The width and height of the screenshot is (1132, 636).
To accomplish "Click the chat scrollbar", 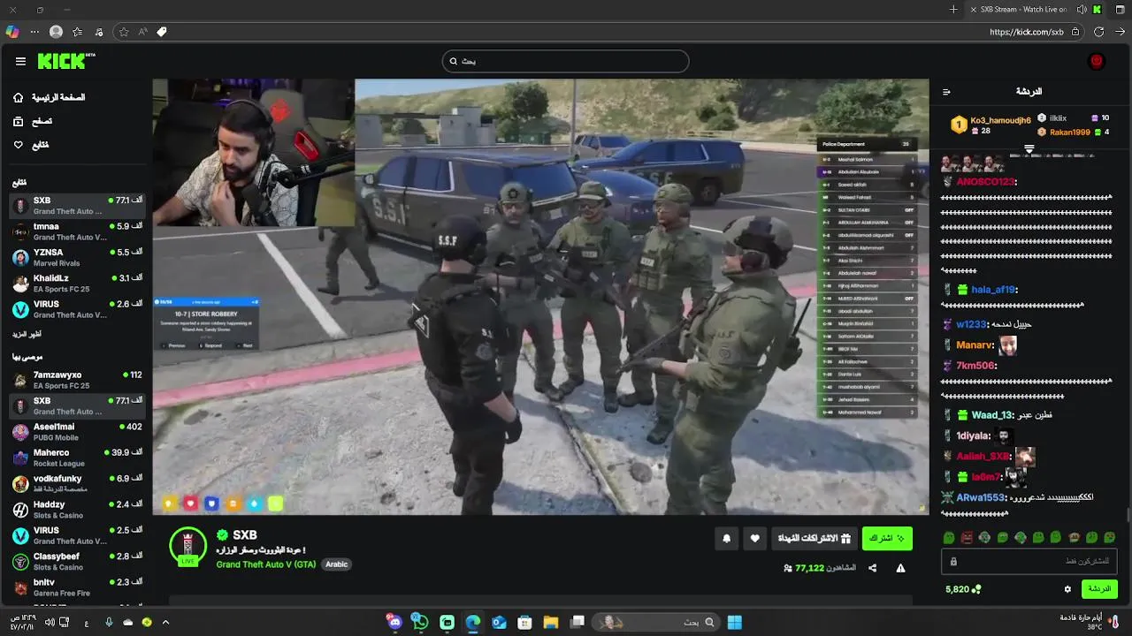I will point(1128,515).
